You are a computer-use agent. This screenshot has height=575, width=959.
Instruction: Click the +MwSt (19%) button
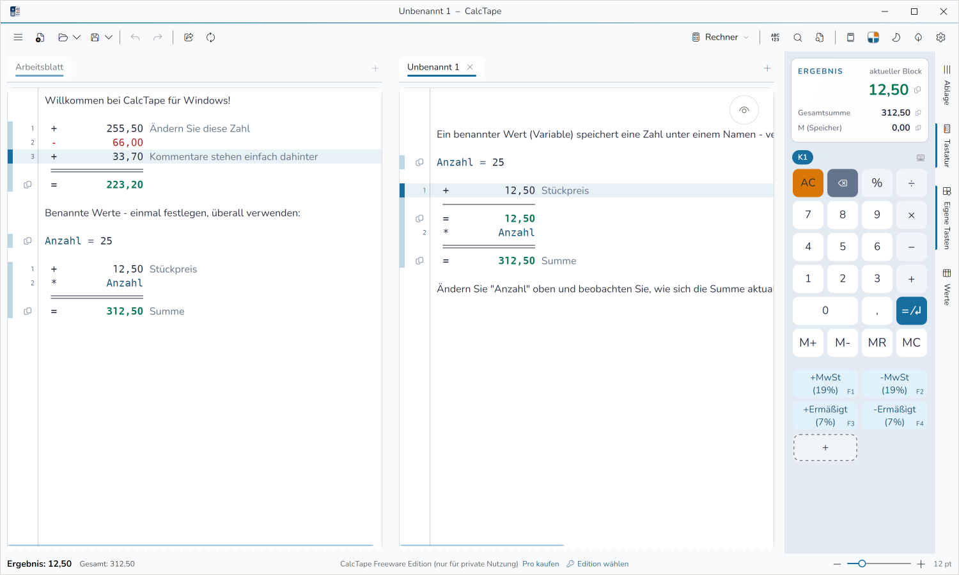tap(825, 384)
